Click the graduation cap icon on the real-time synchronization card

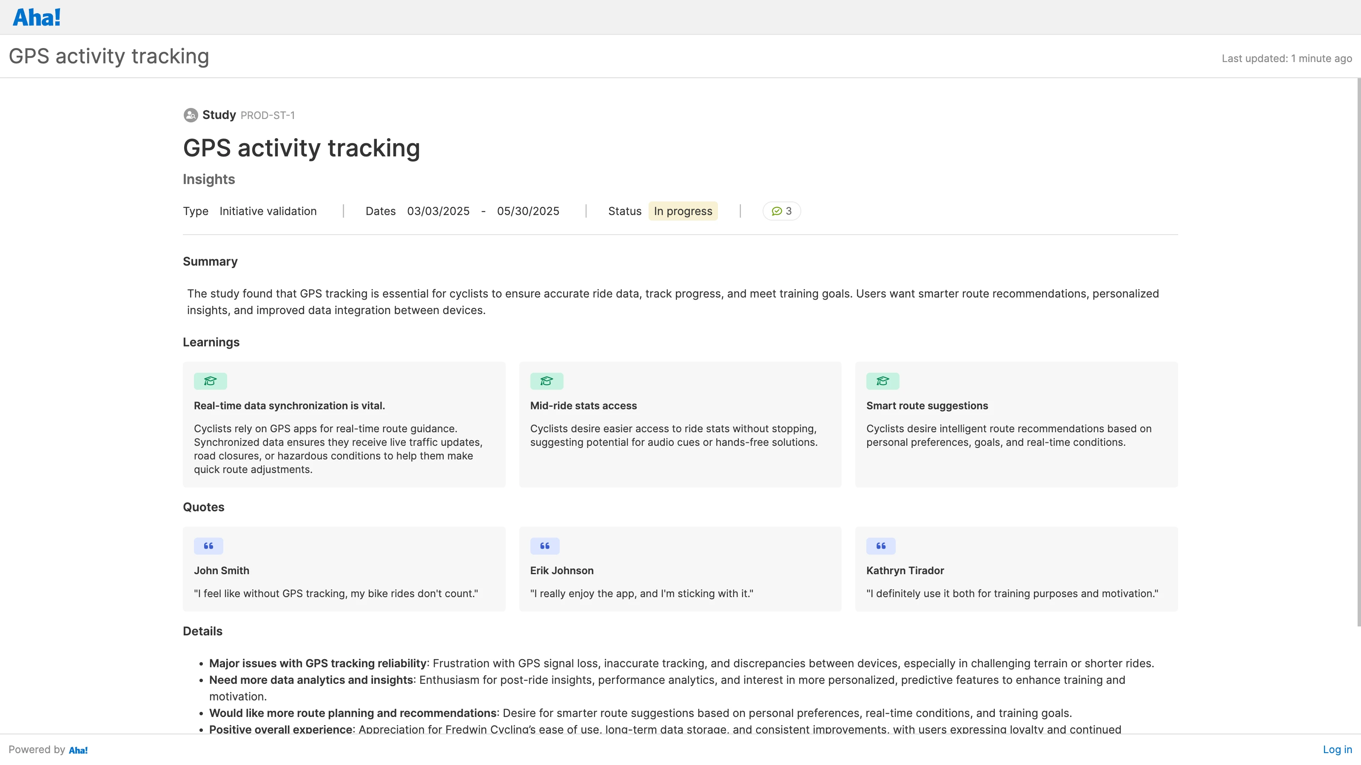(210, 381)
